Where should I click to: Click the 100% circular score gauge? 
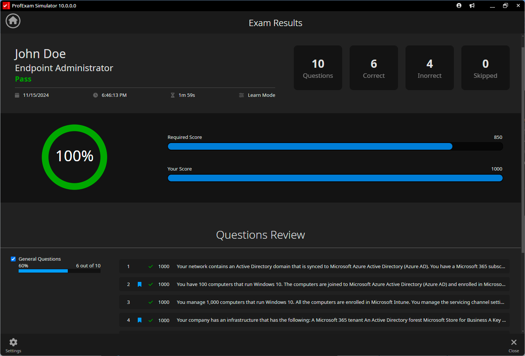[x=74, y=157]
